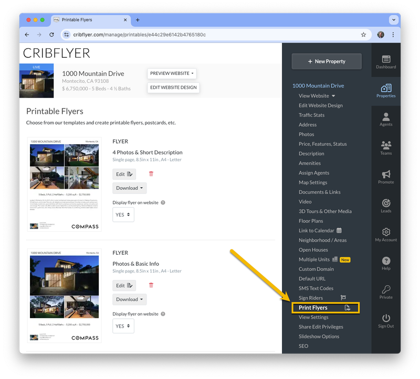
Task: Click the New Property button
Action: click(x=327, y=61)
